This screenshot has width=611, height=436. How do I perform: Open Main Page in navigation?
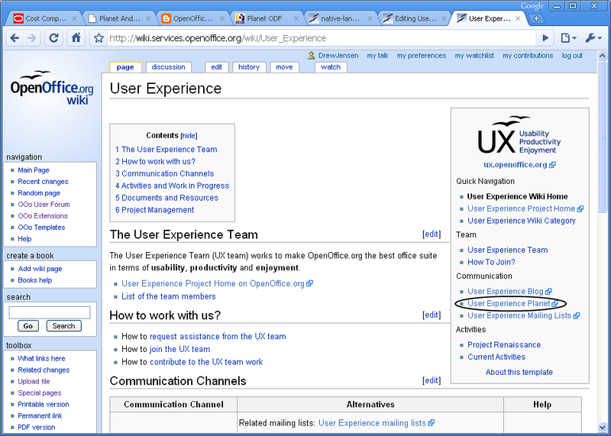(x=34, y=170)
